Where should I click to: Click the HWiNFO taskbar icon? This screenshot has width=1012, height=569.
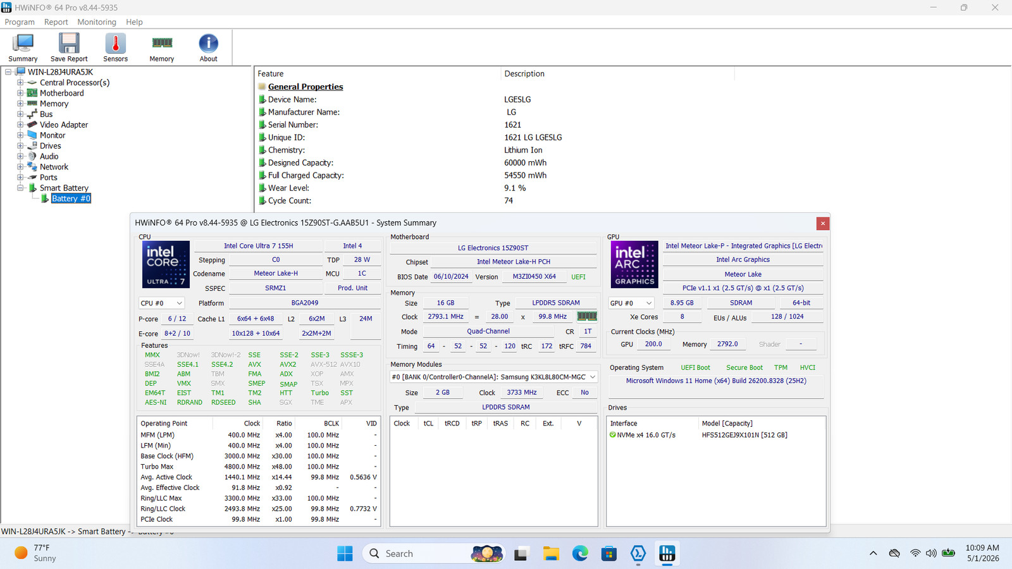667,554
